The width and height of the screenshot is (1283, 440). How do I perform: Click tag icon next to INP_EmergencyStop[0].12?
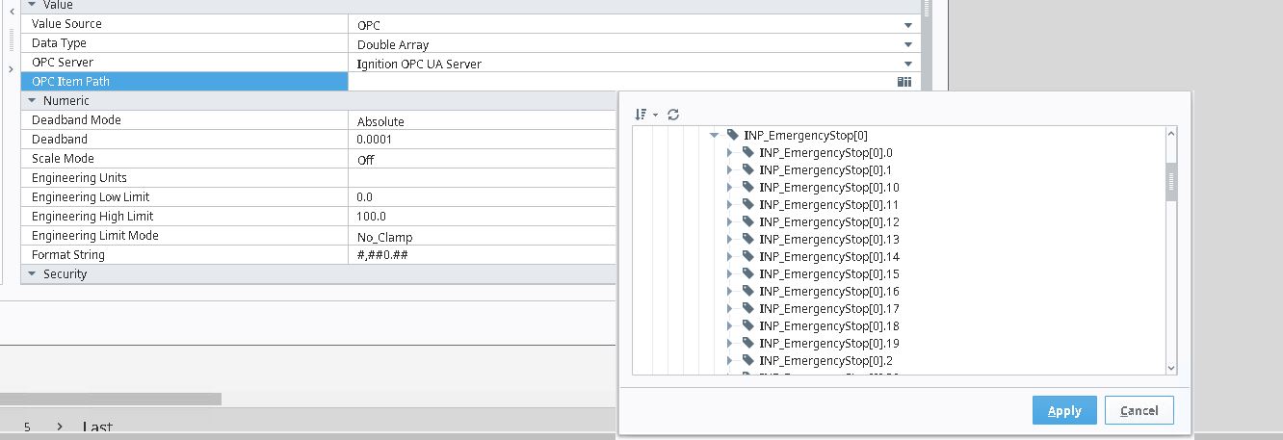[747, 222]
